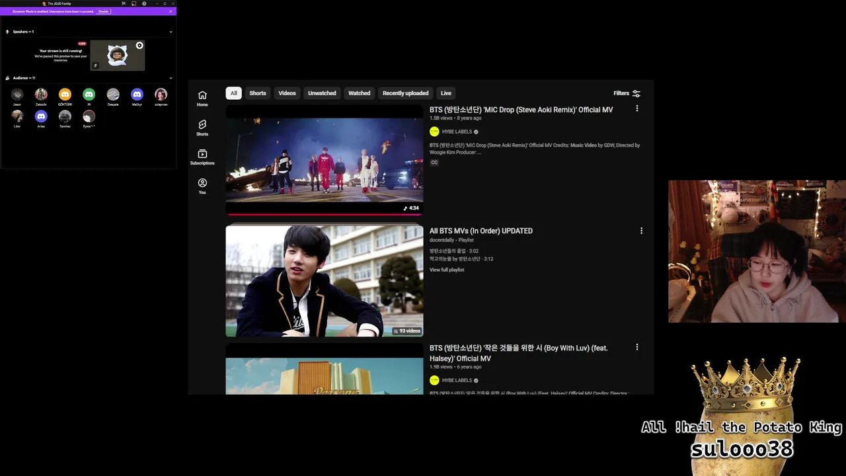This screenshot has width=846, height=476.
Task: Collapse the Audience section chevron
Action: click(x=171, y=78)
